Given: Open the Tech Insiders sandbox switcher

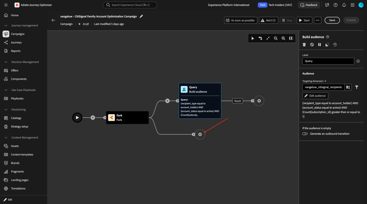Looking at the screenshot, I should [x=275, y=5].
